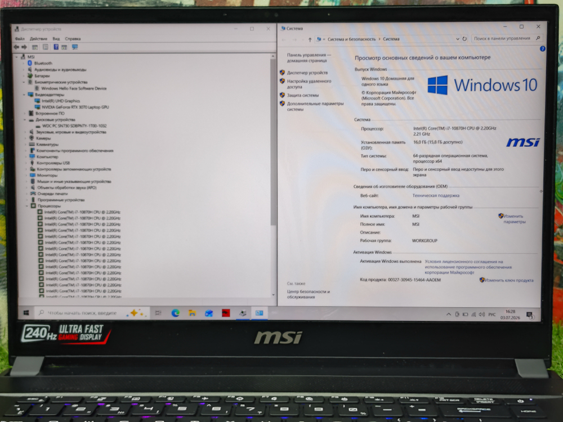The height and width of the screenshot is (422, 563).
Task: Open the Файл menu in Device Manager
Action: coord(20,39)
